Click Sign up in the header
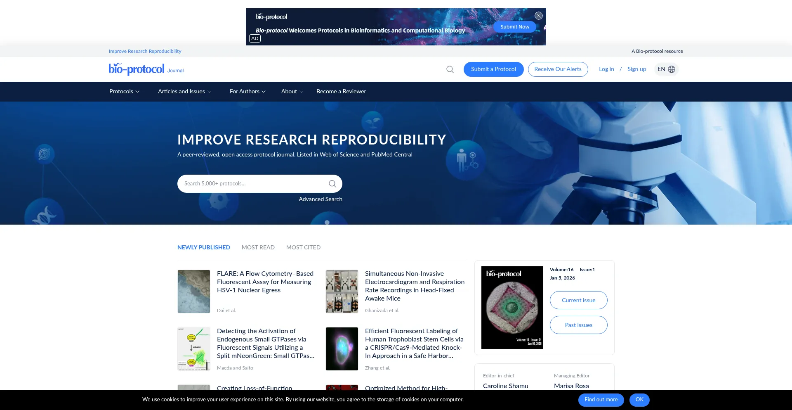792x410 pixels. [636, 69]
